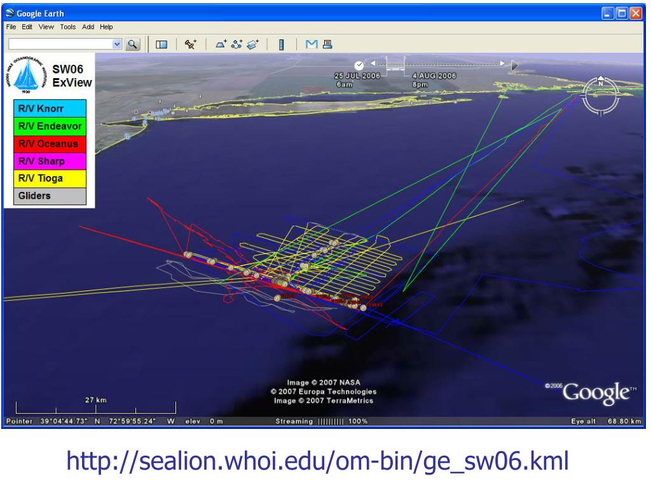
Task: Play the time animation
Action: pos(514,65)
